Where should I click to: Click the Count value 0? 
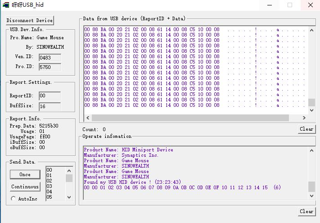click(x=104, y=129)
